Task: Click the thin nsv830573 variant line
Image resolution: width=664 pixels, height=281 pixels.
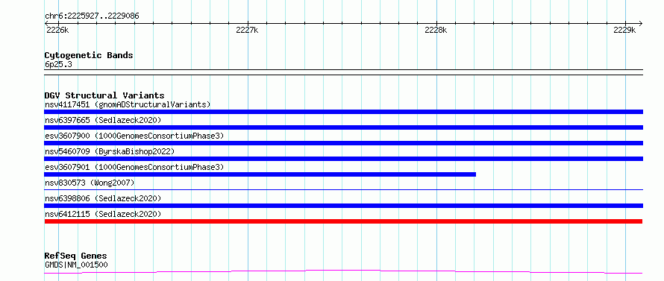Action: tap(343, 190)
